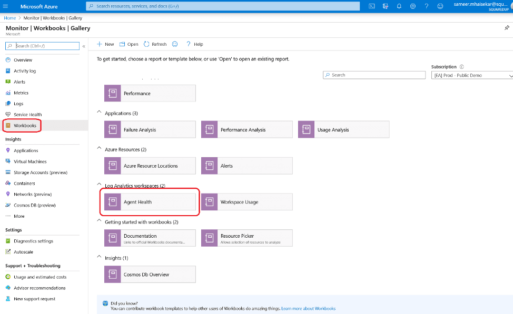Open the Alerts workbook tile
The width and height of the screenshot is (513, 314).
(246, 166)
